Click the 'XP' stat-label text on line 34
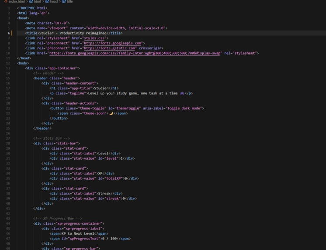 (100, 174)
